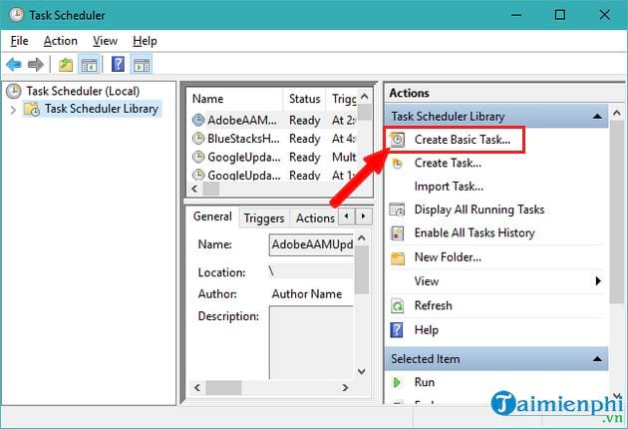Viewport: 628px width, 429px height.
Task: Click Create Task link
Action: coord(448,164)
